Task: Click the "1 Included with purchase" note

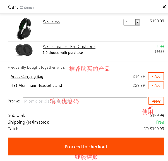Action: (63, 52)
